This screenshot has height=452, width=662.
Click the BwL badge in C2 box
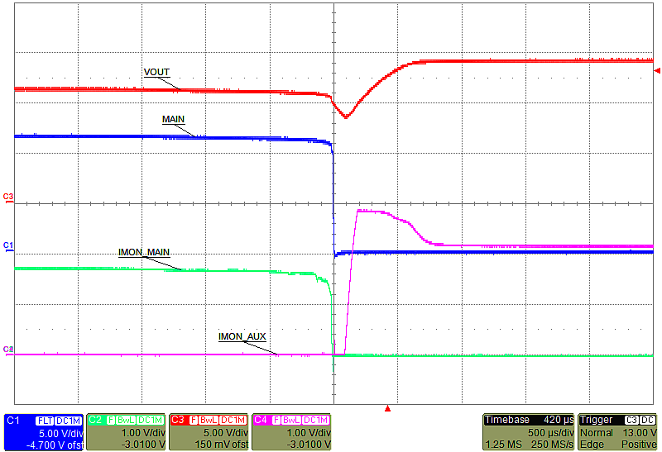pos(126,421)
